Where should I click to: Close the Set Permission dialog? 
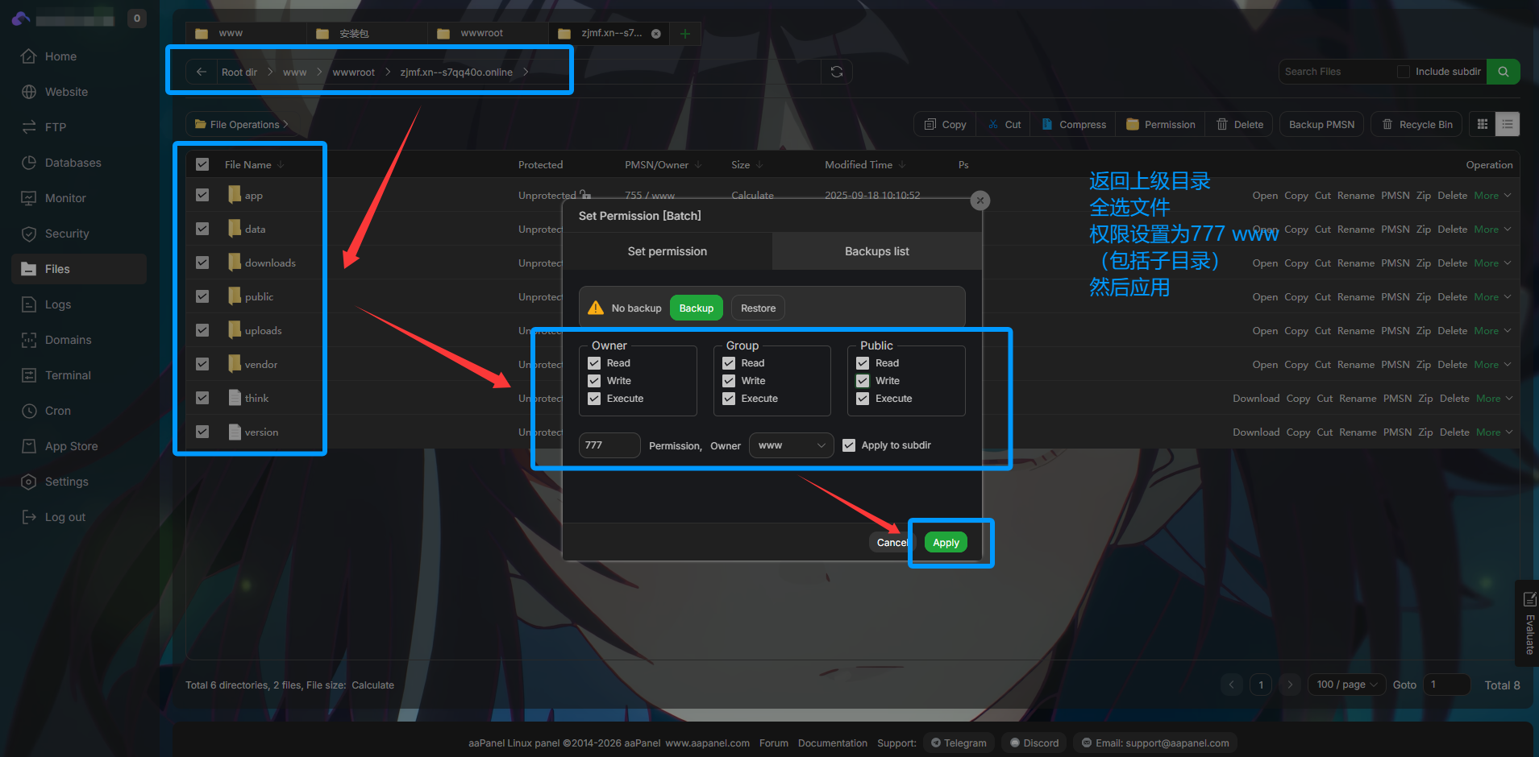(x=980, y=201)
